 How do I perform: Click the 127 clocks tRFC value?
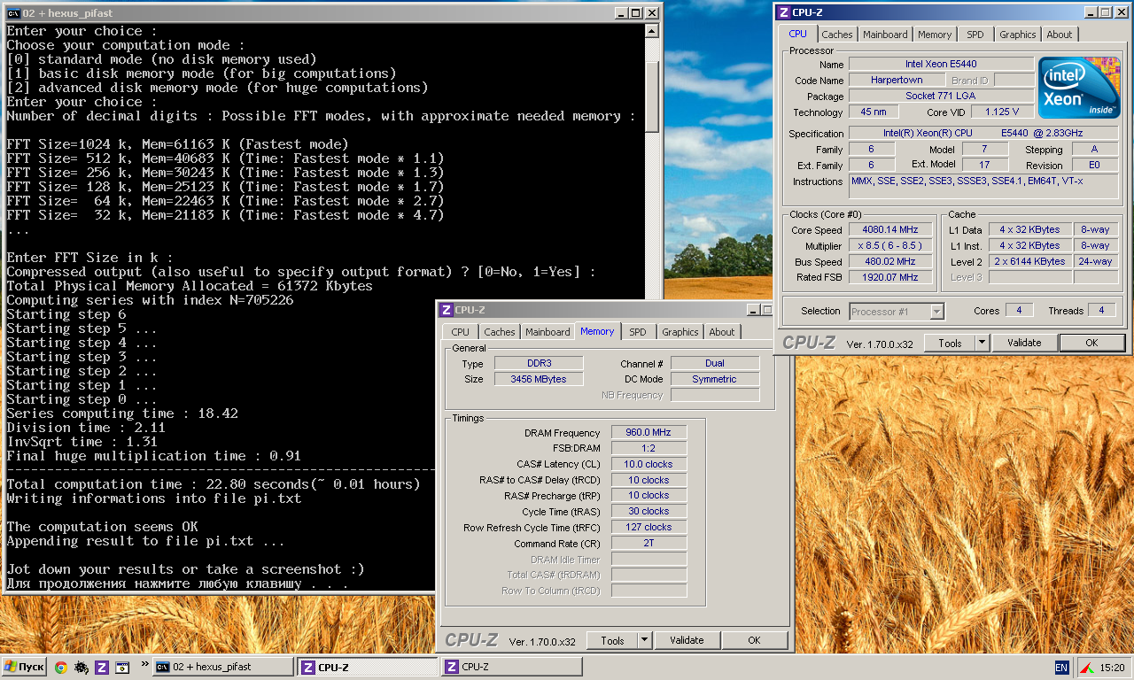coord(649,527)
